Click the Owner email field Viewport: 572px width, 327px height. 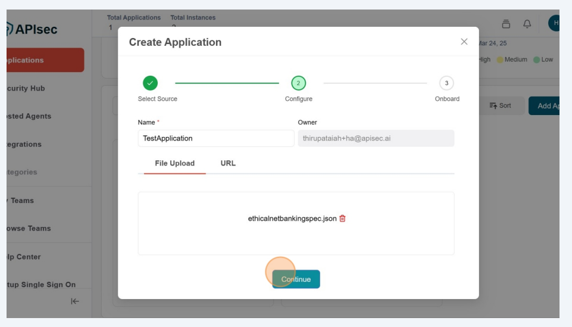[376, 138]
